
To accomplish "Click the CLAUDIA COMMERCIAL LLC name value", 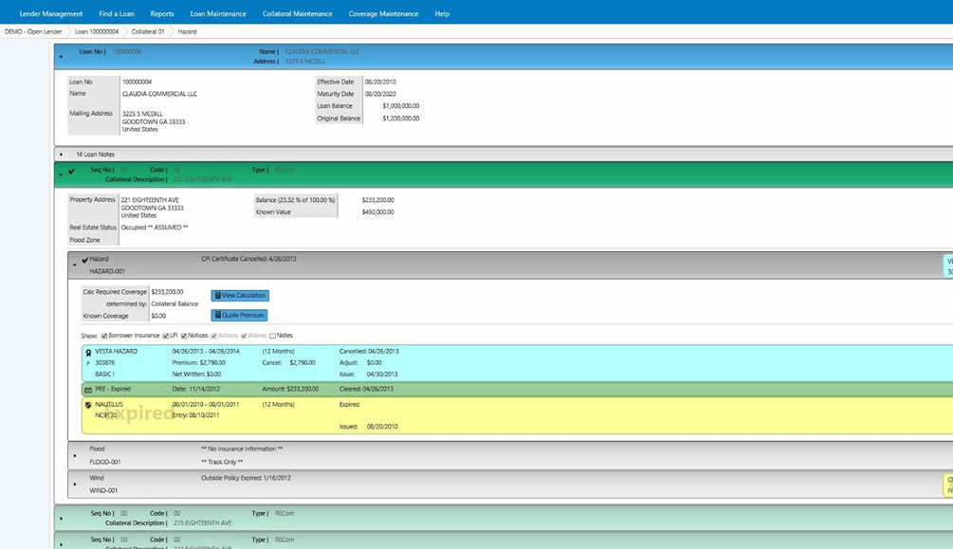I will 160,94.
